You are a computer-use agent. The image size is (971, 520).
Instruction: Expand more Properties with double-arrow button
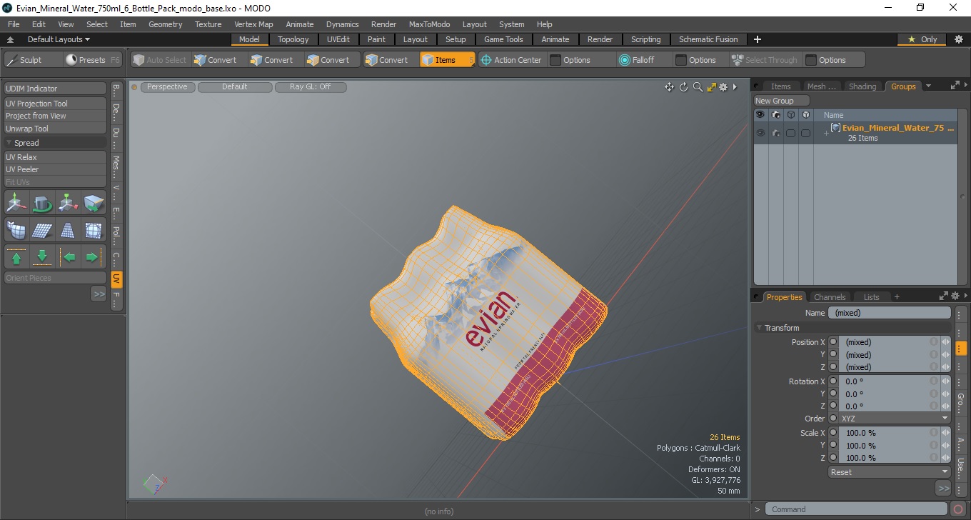point(943,489)
